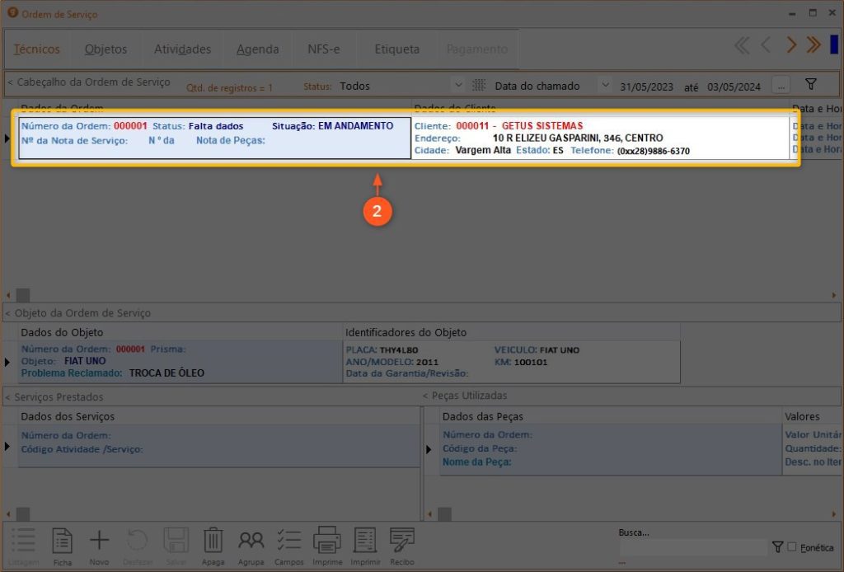Image resolution: width=844 pixels, height=572 pixels.
Task: Open the Status dropdown showing Todos
Action: 458,86
